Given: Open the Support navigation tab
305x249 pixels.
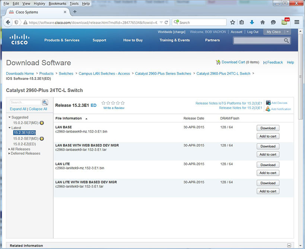Looking at the screenshot, I should click(x=99, y=40).
